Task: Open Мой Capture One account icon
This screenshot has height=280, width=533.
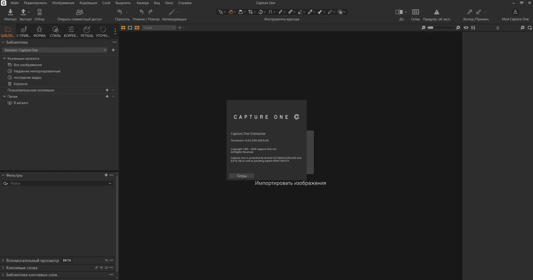Action: tap(515, 12)
